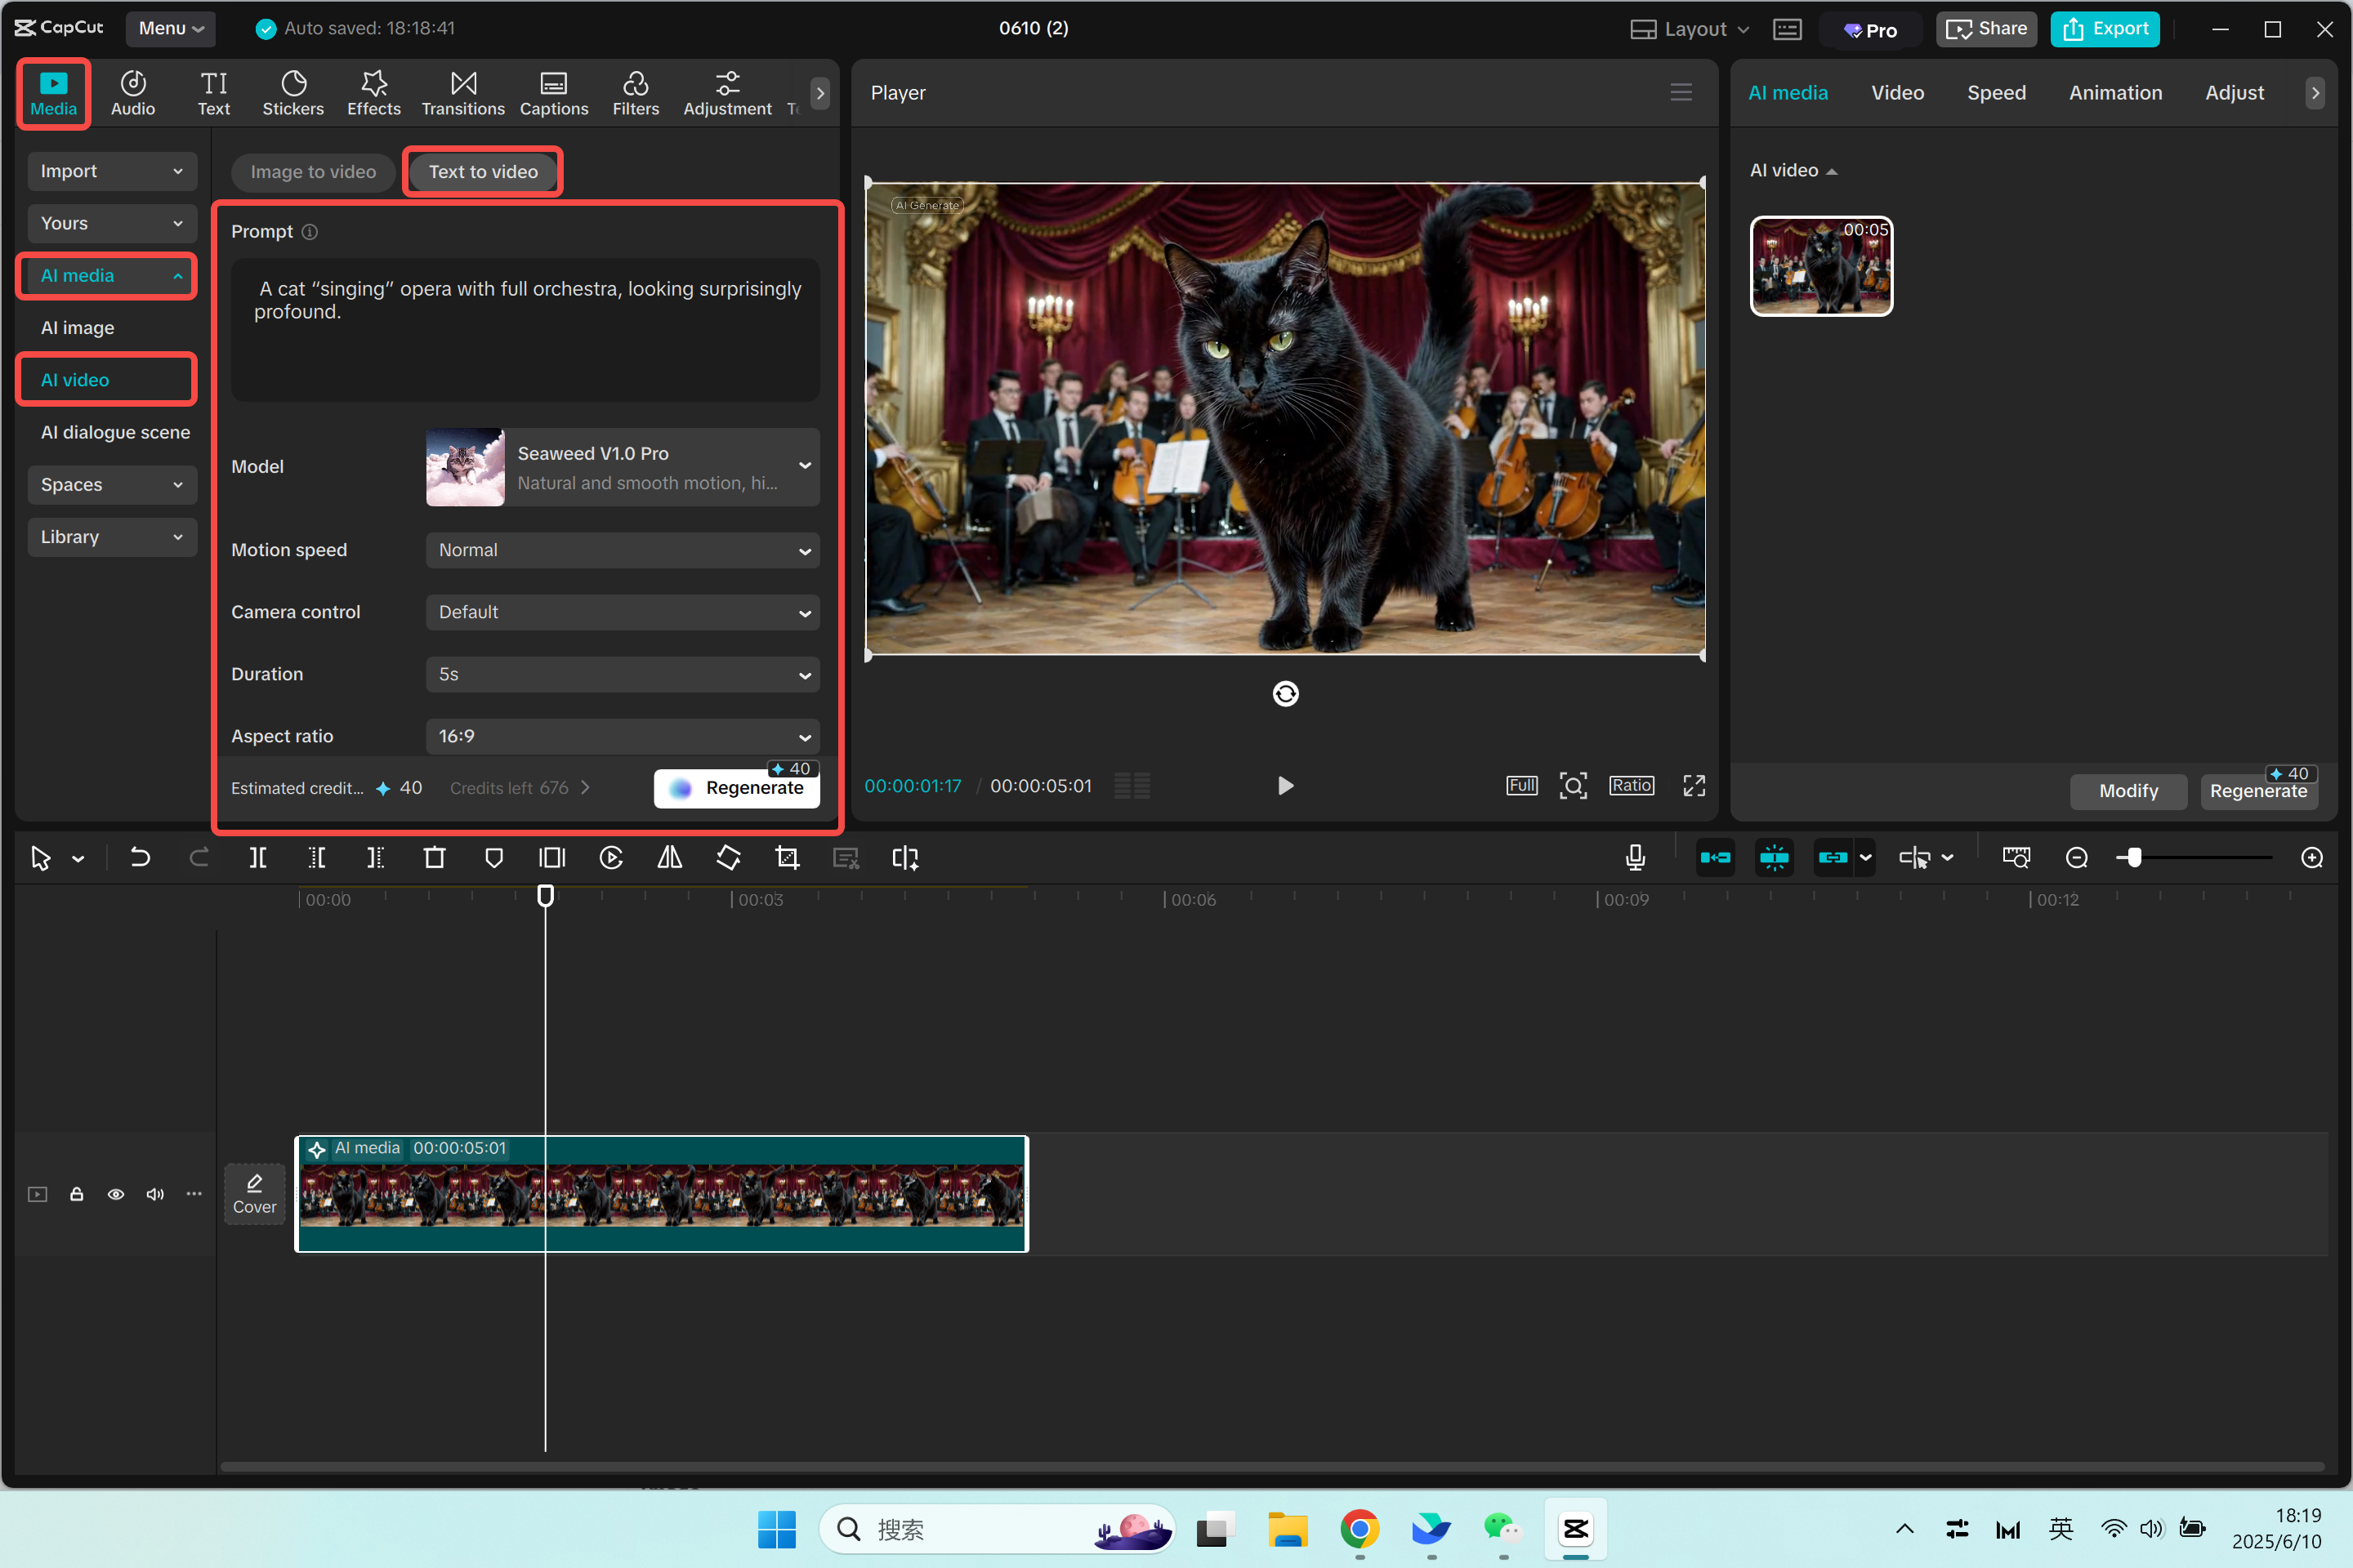The width and height of the screenshot is (2353, 1568).
Task: Click the microphone icon to record voiceover
Action: (x=1635, y=857)
